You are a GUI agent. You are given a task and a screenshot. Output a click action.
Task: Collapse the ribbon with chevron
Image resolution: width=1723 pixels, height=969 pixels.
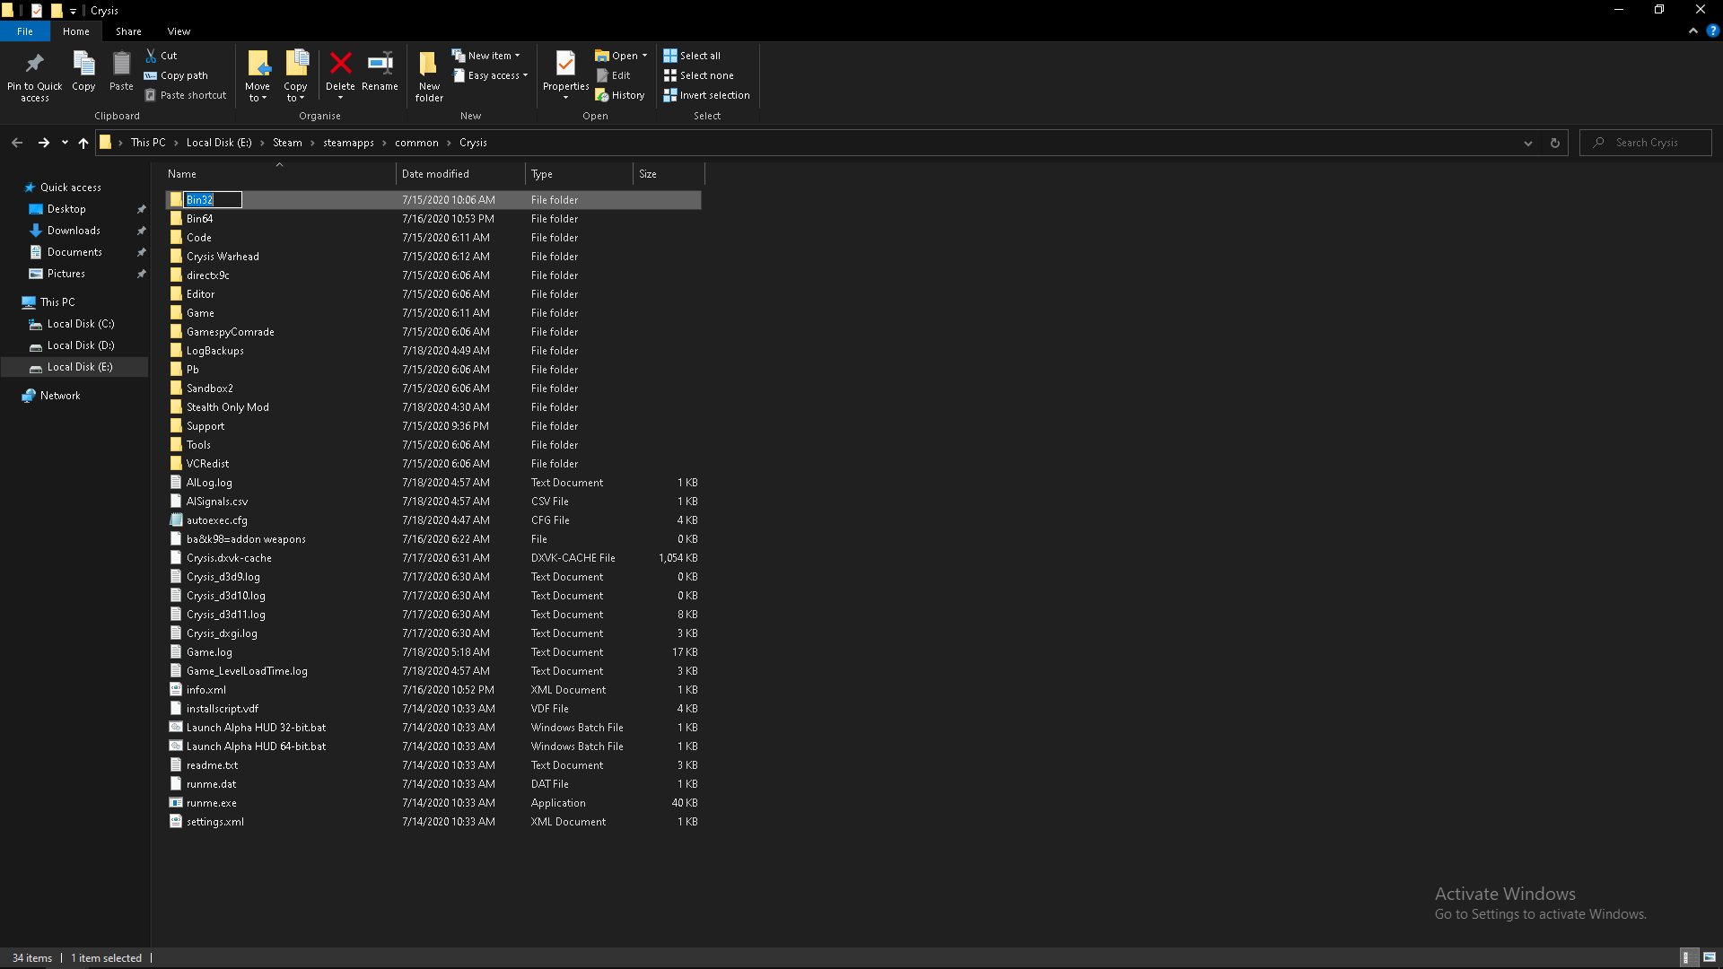click(1693, 31)
